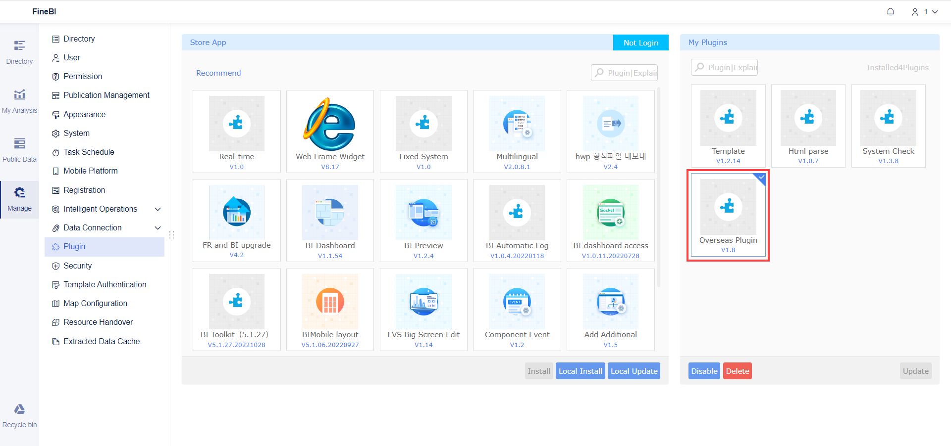Open the Security settings page
The width and height of the screenshot is (951, 446).
78,266
